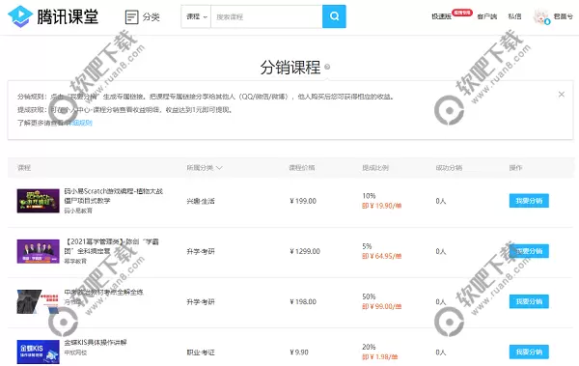
Task: Open 客户端 link in header
Action: coord(487,16)
